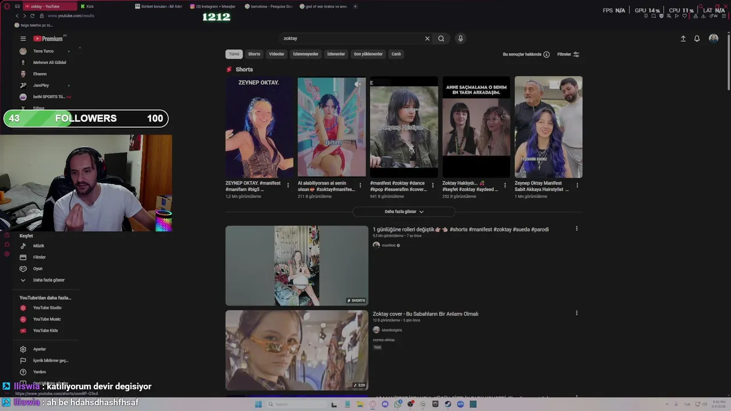The height and width of the screenshot is (411, 731).
Task: Open options for ZEYNEP OKTAY short
Action: click(288, 186)
